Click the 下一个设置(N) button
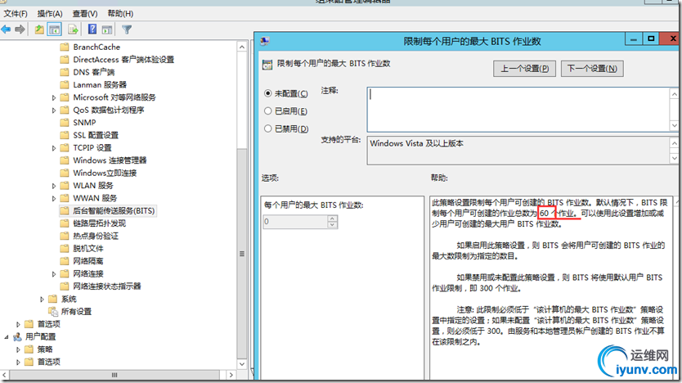Viewport: 682px width, 383px height. [592, 69]
